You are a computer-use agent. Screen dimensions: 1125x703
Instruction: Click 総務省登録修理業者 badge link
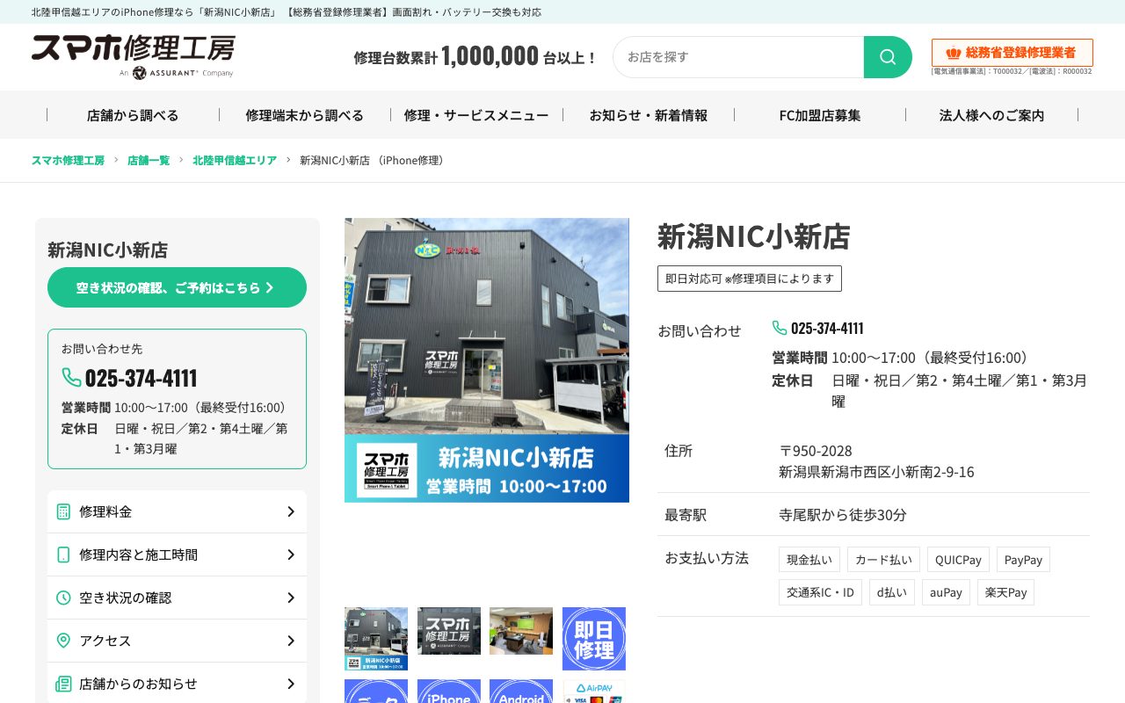pos(1012,53)
